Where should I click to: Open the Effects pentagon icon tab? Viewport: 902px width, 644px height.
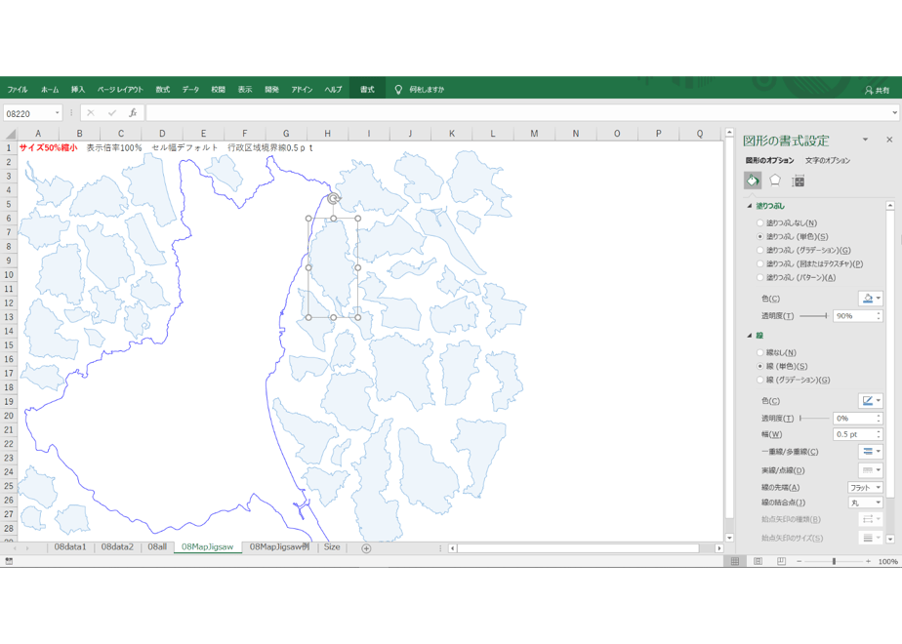coord(775,181)
